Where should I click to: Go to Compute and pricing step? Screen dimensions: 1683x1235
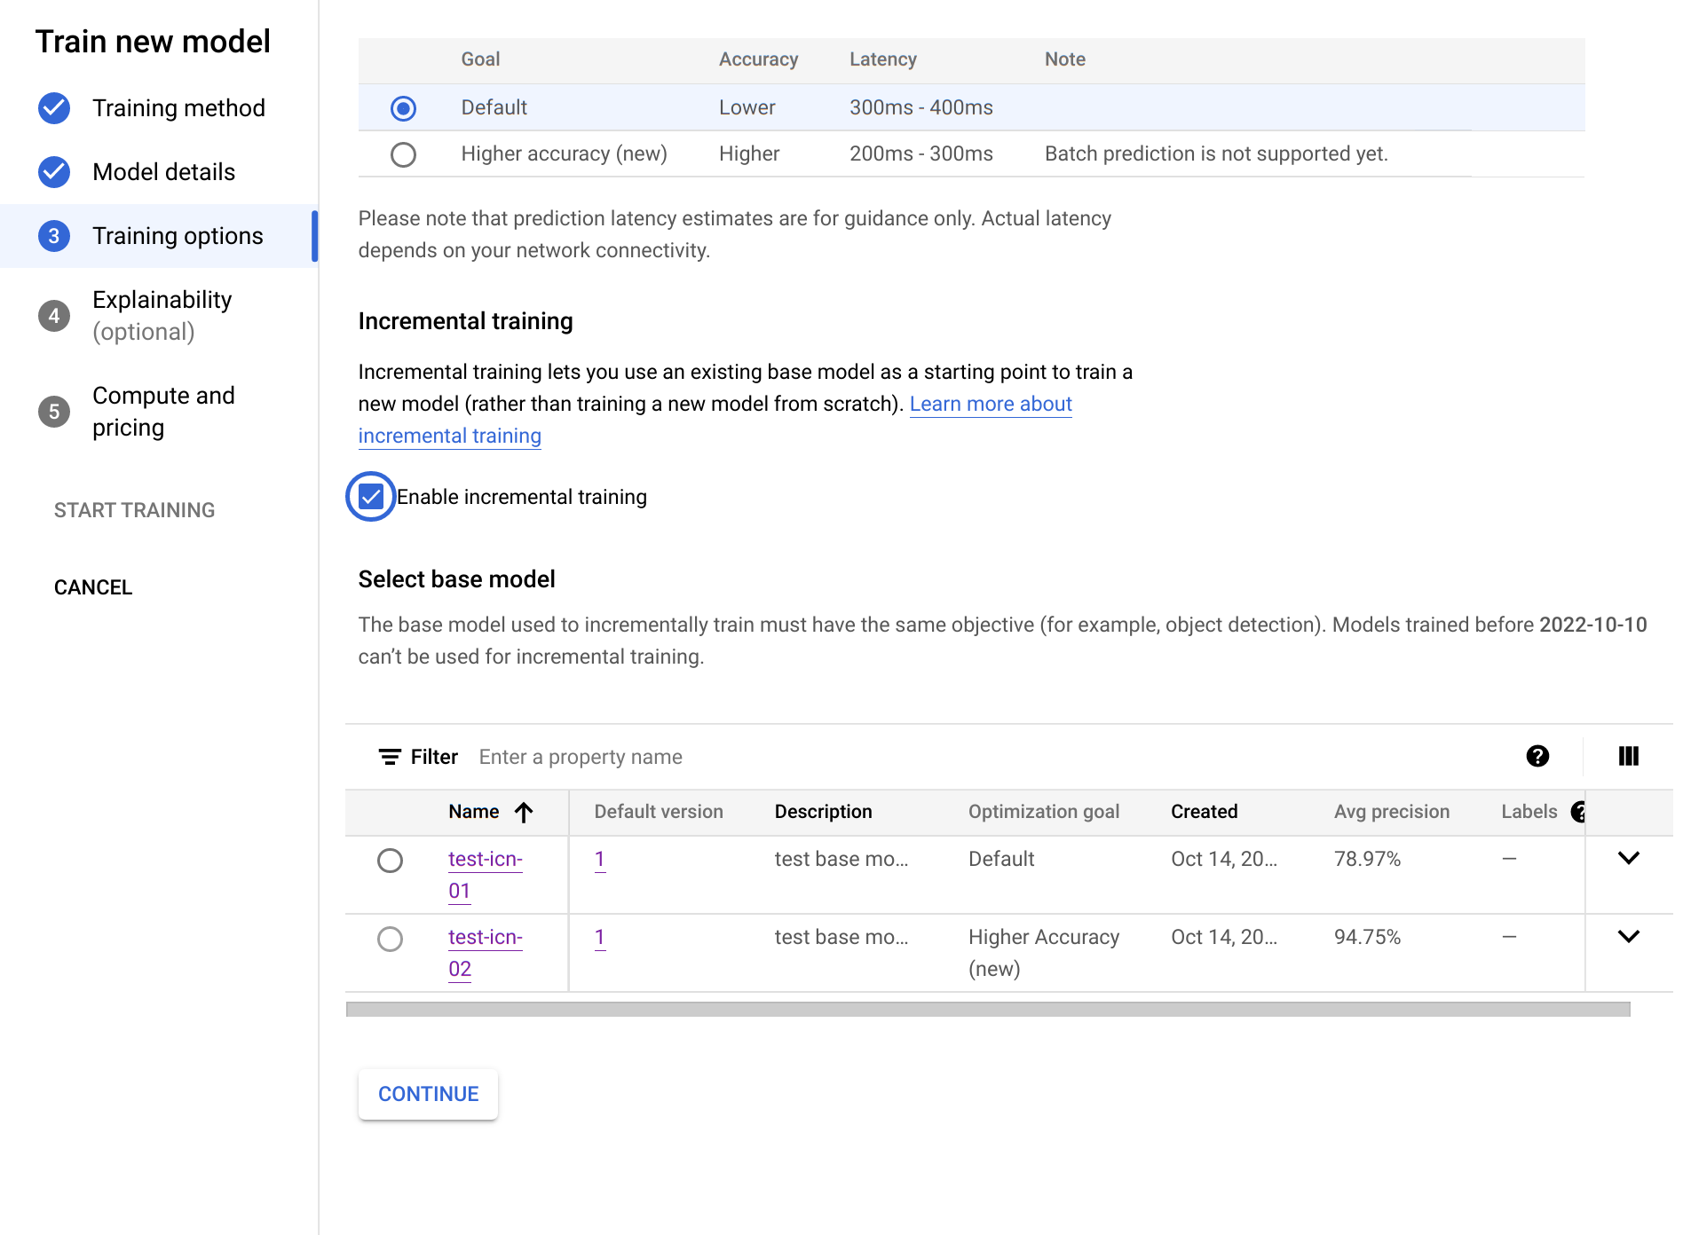pyautogui.click(x=163, y=412)
